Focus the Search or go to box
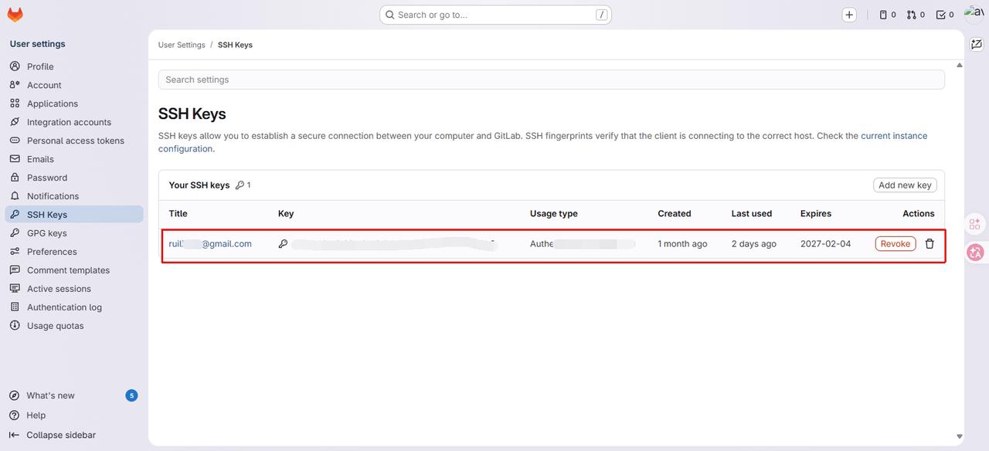Image resolution: width=989 pixels, height=451 pixels. coord(494,15)
